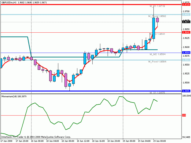This screenshot has height=143, width=191.
Task: Click the 18 Jun 08:00 time label
Action: [x=68, y=141]
